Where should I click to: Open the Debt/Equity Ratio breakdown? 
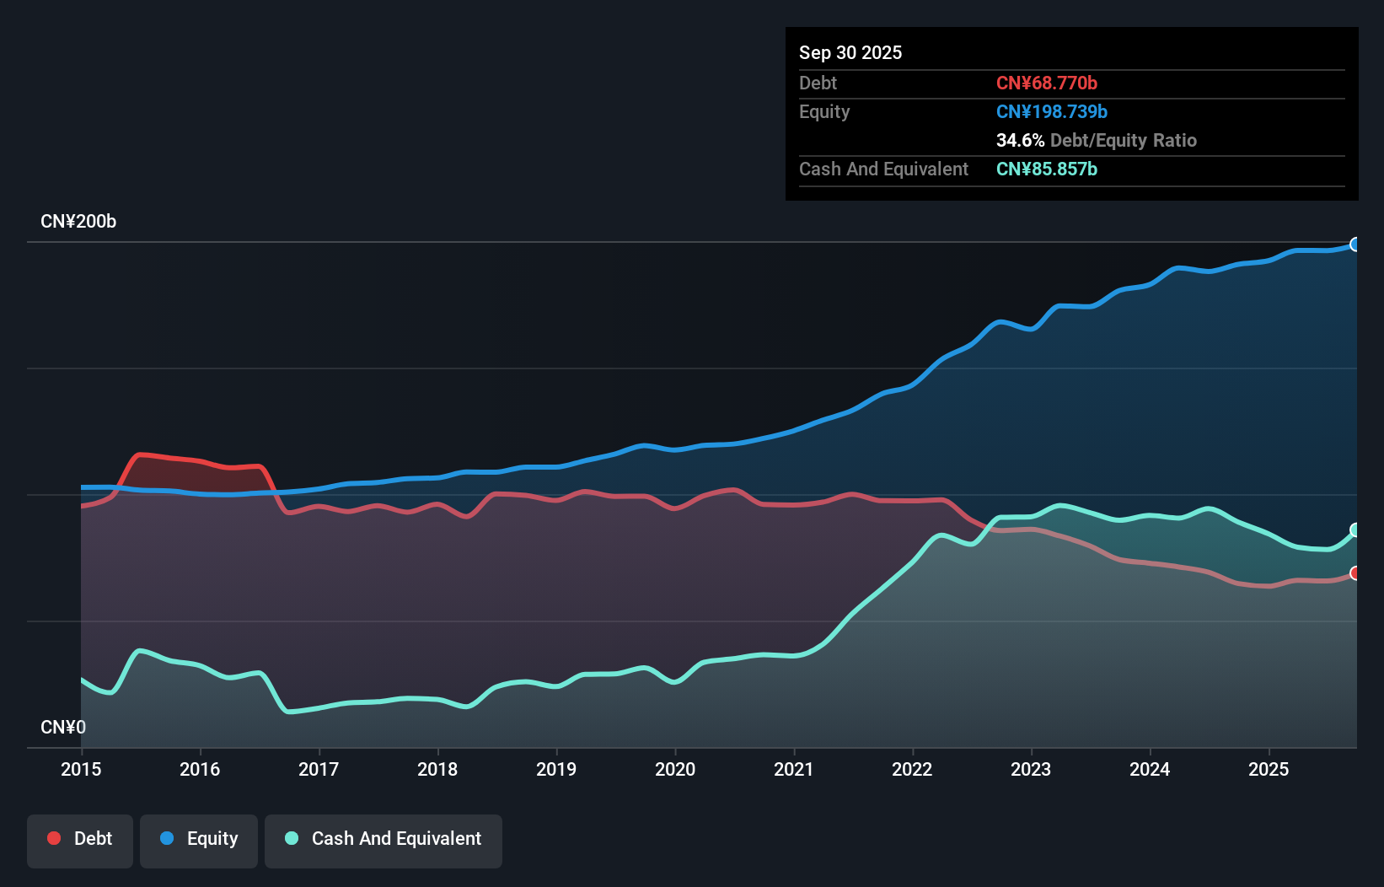tap(1096, 140)
